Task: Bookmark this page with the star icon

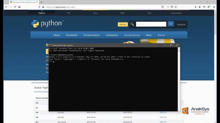Action: coord(176,7)
